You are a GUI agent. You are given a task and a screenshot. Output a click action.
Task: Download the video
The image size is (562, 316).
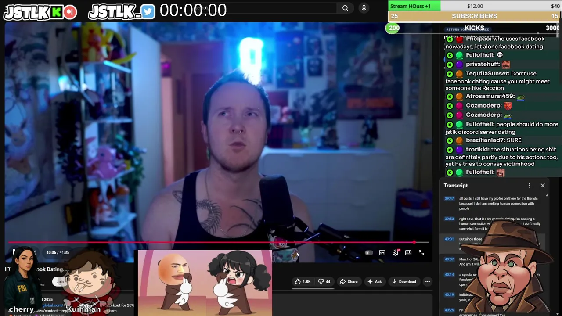(x=403, y=282)
